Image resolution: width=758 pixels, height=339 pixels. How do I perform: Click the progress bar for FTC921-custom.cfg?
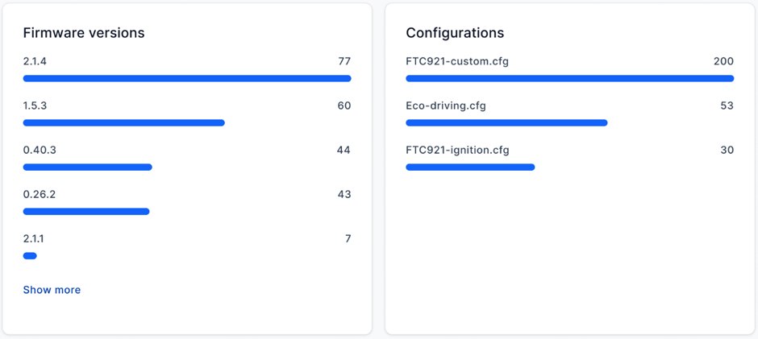click(x=569, y=78)
